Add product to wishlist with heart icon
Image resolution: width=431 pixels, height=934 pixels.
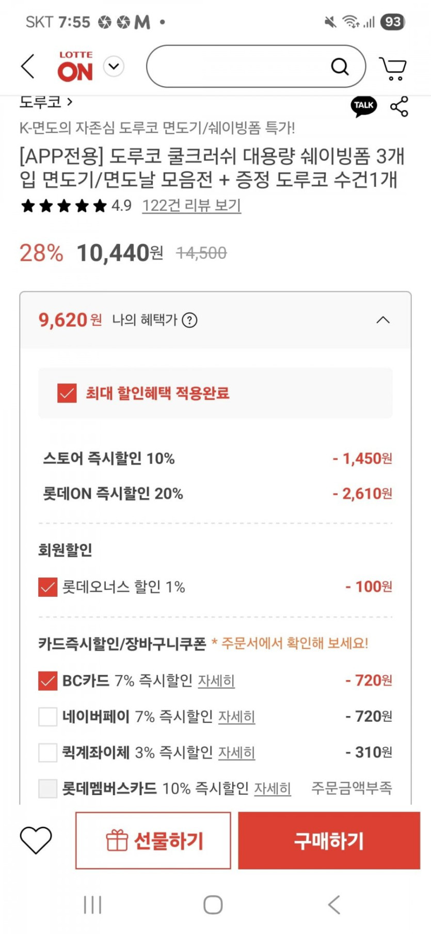[x=36, y=840]
